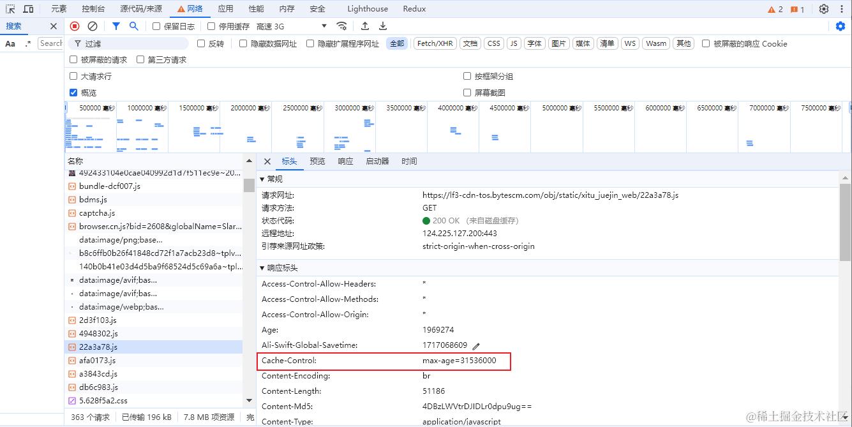The image size is (852, 427).
Task: Toggle regular expression search option
Action: 27,43
